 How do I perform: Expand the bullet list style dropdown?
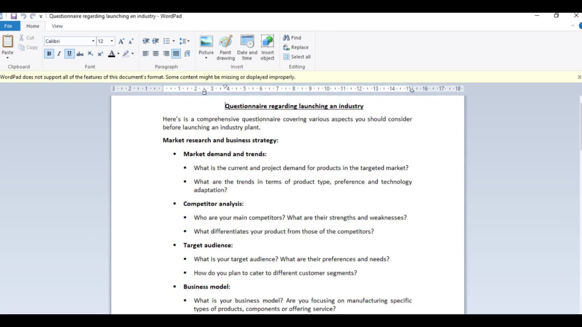173,41
